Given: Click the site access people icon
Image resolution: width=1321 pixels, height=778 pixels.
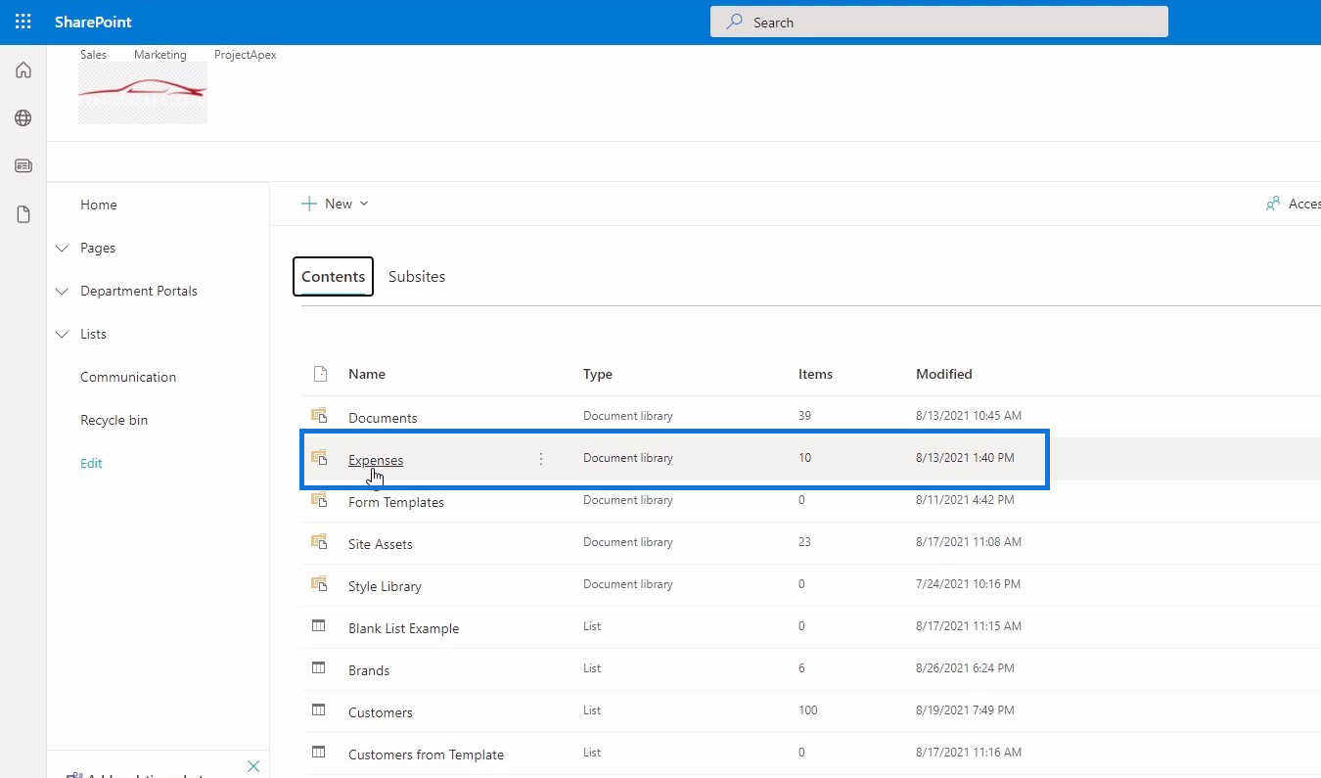Looking at the screenshot, I should tap(1273, 204).
